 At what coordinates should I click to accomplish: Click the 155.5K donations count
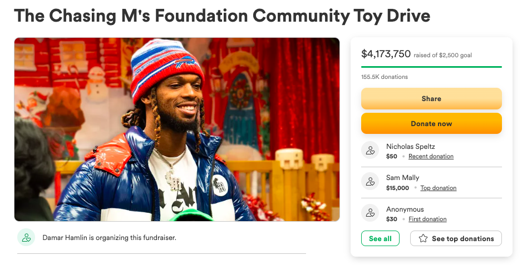pos(385,77)
